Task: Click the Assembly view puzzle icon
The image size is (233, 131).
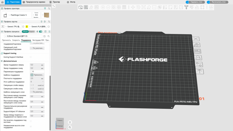Action: pos(211,7)
